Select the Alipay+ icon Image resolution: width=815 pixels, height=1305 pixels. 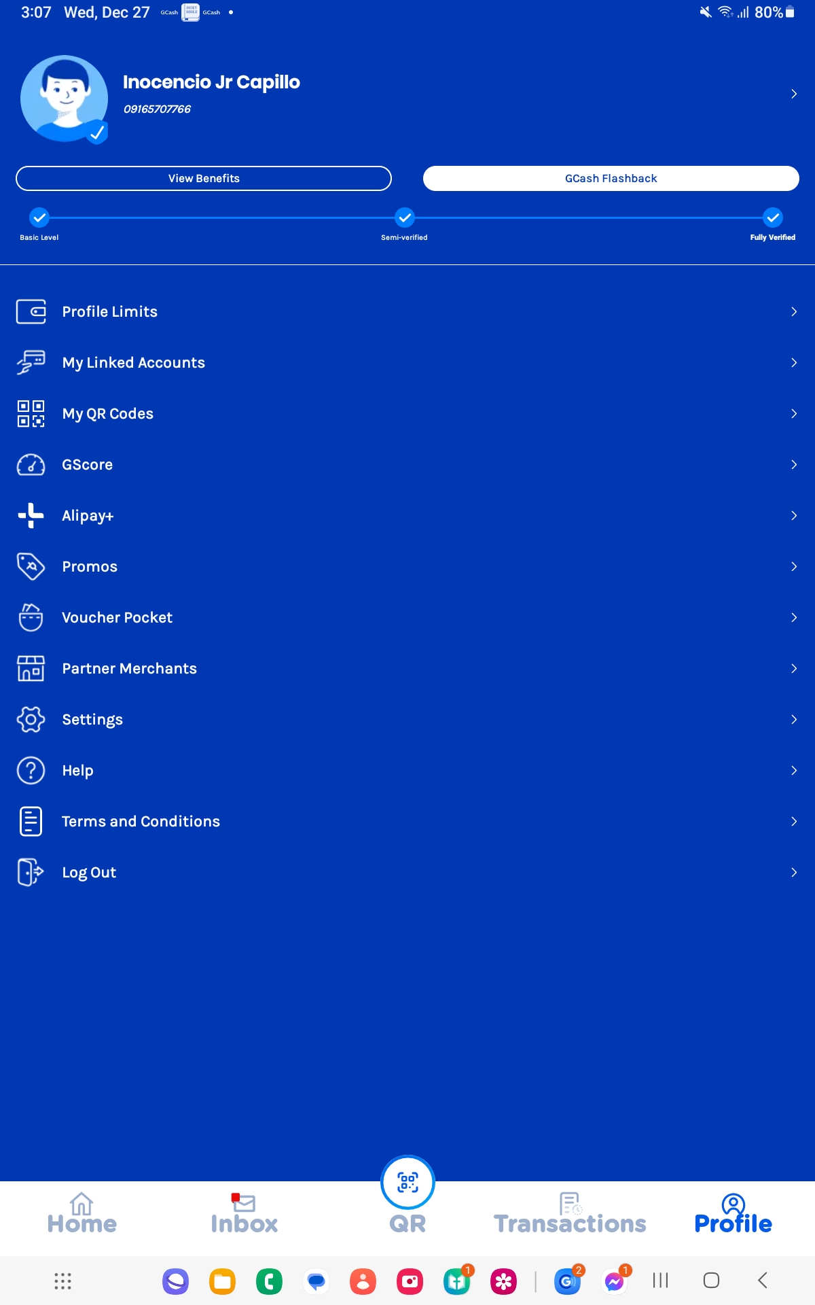31,516
